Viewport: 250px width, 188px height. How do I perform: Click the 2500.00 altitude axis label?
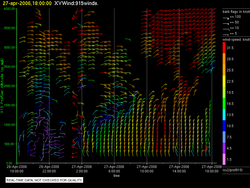coord(9,67)
